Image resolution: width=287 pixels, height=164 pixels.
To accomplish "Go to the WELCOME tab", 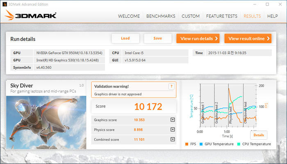I will pyautogui.click(x=129, y=16).
